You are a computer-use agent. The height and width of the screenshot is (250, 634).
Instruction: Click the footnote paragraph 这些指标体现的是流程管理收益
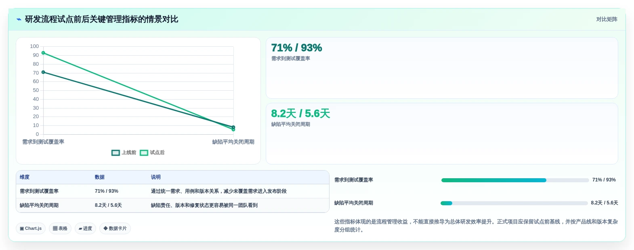476,226
